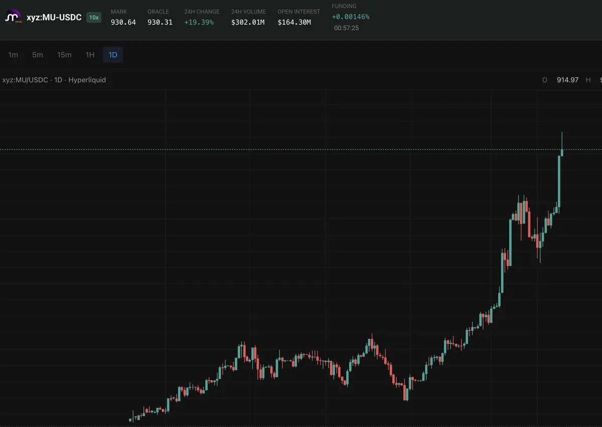Viewport: 602px width, 427px height.
Task: Click the ORACLE label
Action: coord(158,12)
